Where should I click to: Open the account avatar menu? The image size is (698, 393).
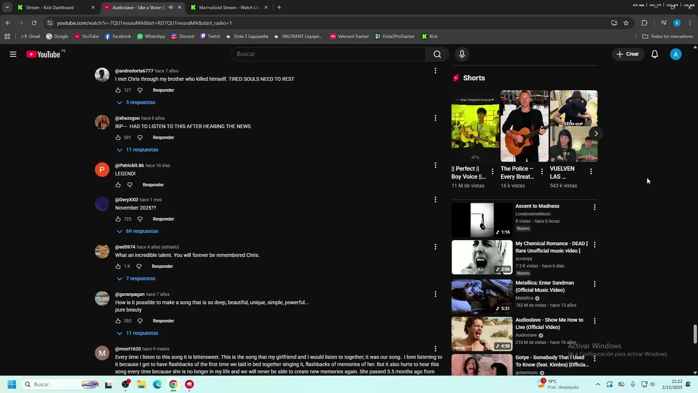[676, 54]
